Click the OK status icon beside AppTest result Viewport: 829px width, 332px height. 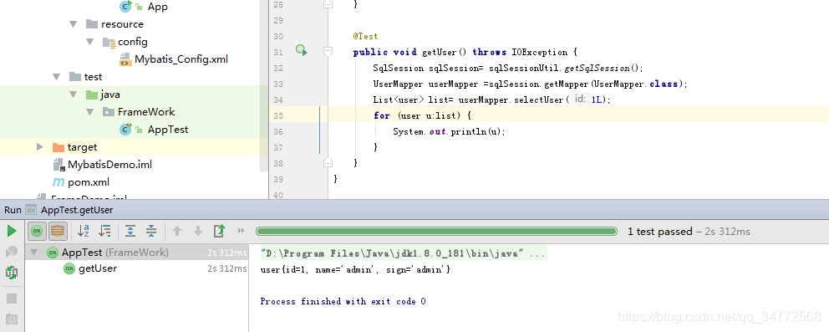coord(53,253)
